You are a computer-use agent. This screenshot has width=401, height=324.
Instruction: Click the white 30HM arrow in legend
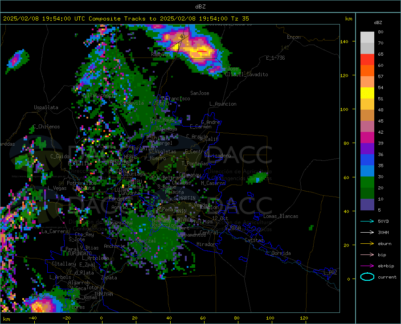[367, 233]
